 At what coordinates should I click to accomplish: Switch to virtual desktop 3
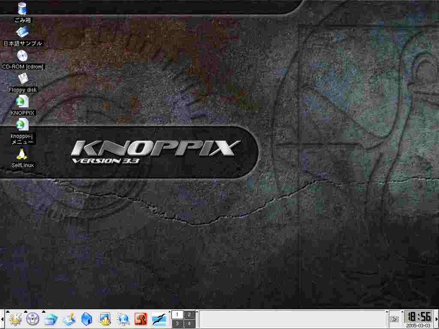(x=177, y=324)
